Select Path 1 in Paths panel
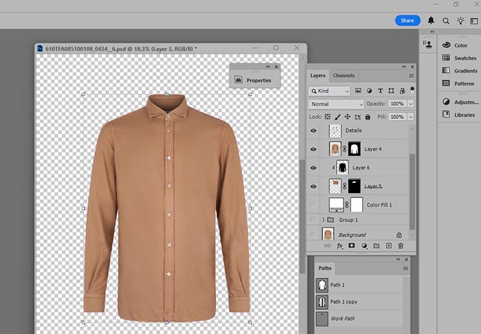 pos(359,285)
